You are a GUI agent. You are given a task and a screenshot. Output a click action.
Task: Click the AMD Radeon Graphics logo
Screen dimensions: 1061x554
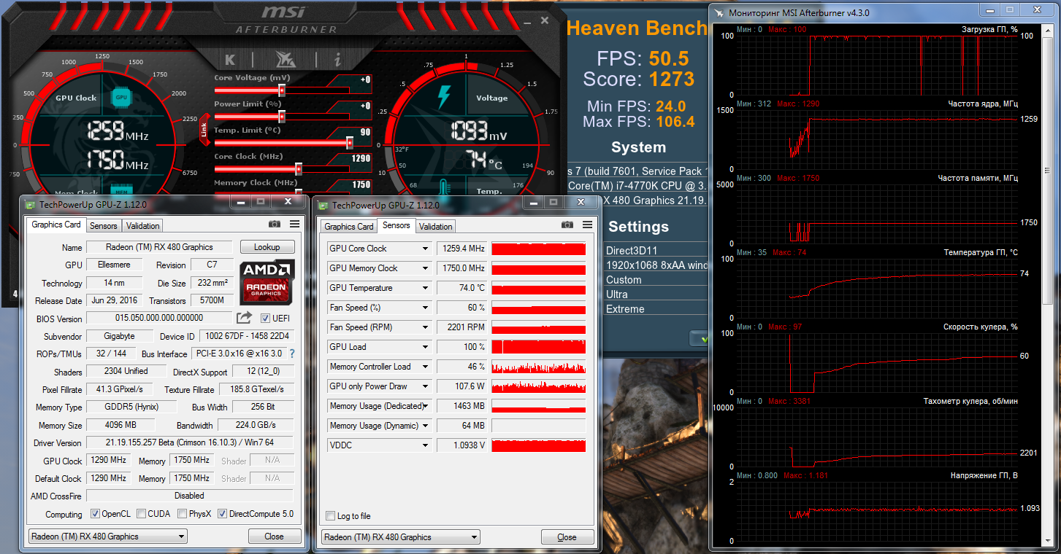click(x=267, y=282)
